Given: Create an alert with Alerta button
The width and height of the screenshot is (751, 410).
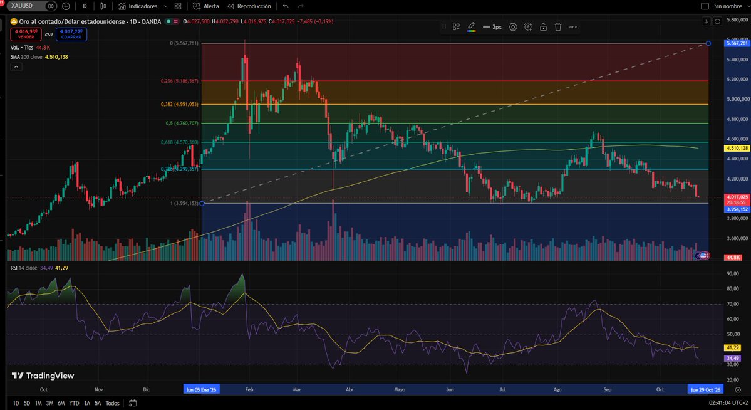Looking at the screenshot, I should pyautogui.click(x=206, y=6).
